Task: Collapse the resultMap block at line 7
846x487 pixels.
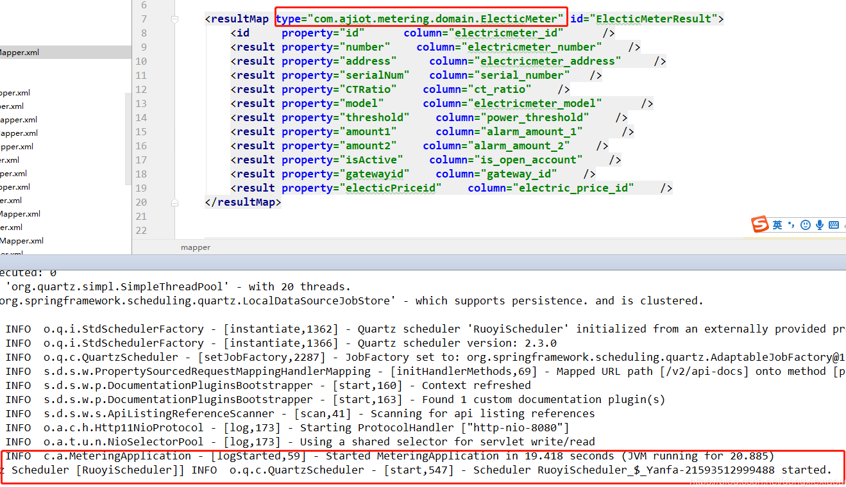Action: tap(174, 19)
